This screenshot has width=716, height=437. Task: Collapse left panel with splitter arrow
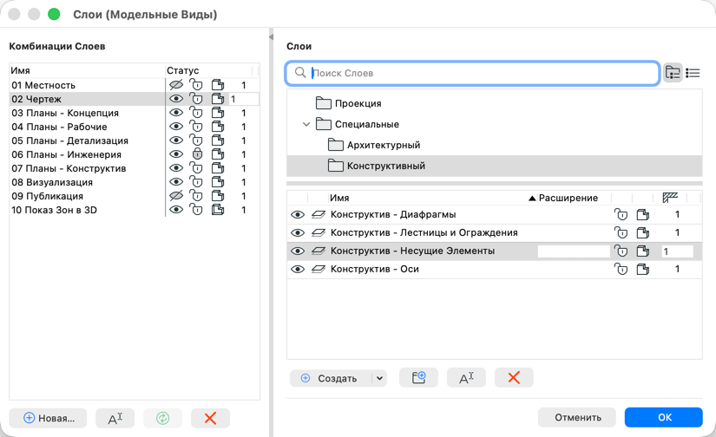(x=271, y=36)
